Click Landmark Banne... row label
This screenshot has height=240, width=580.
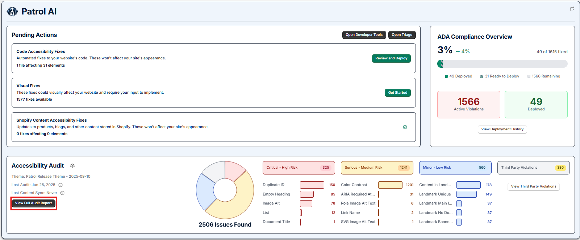click(x=436, y=222)
